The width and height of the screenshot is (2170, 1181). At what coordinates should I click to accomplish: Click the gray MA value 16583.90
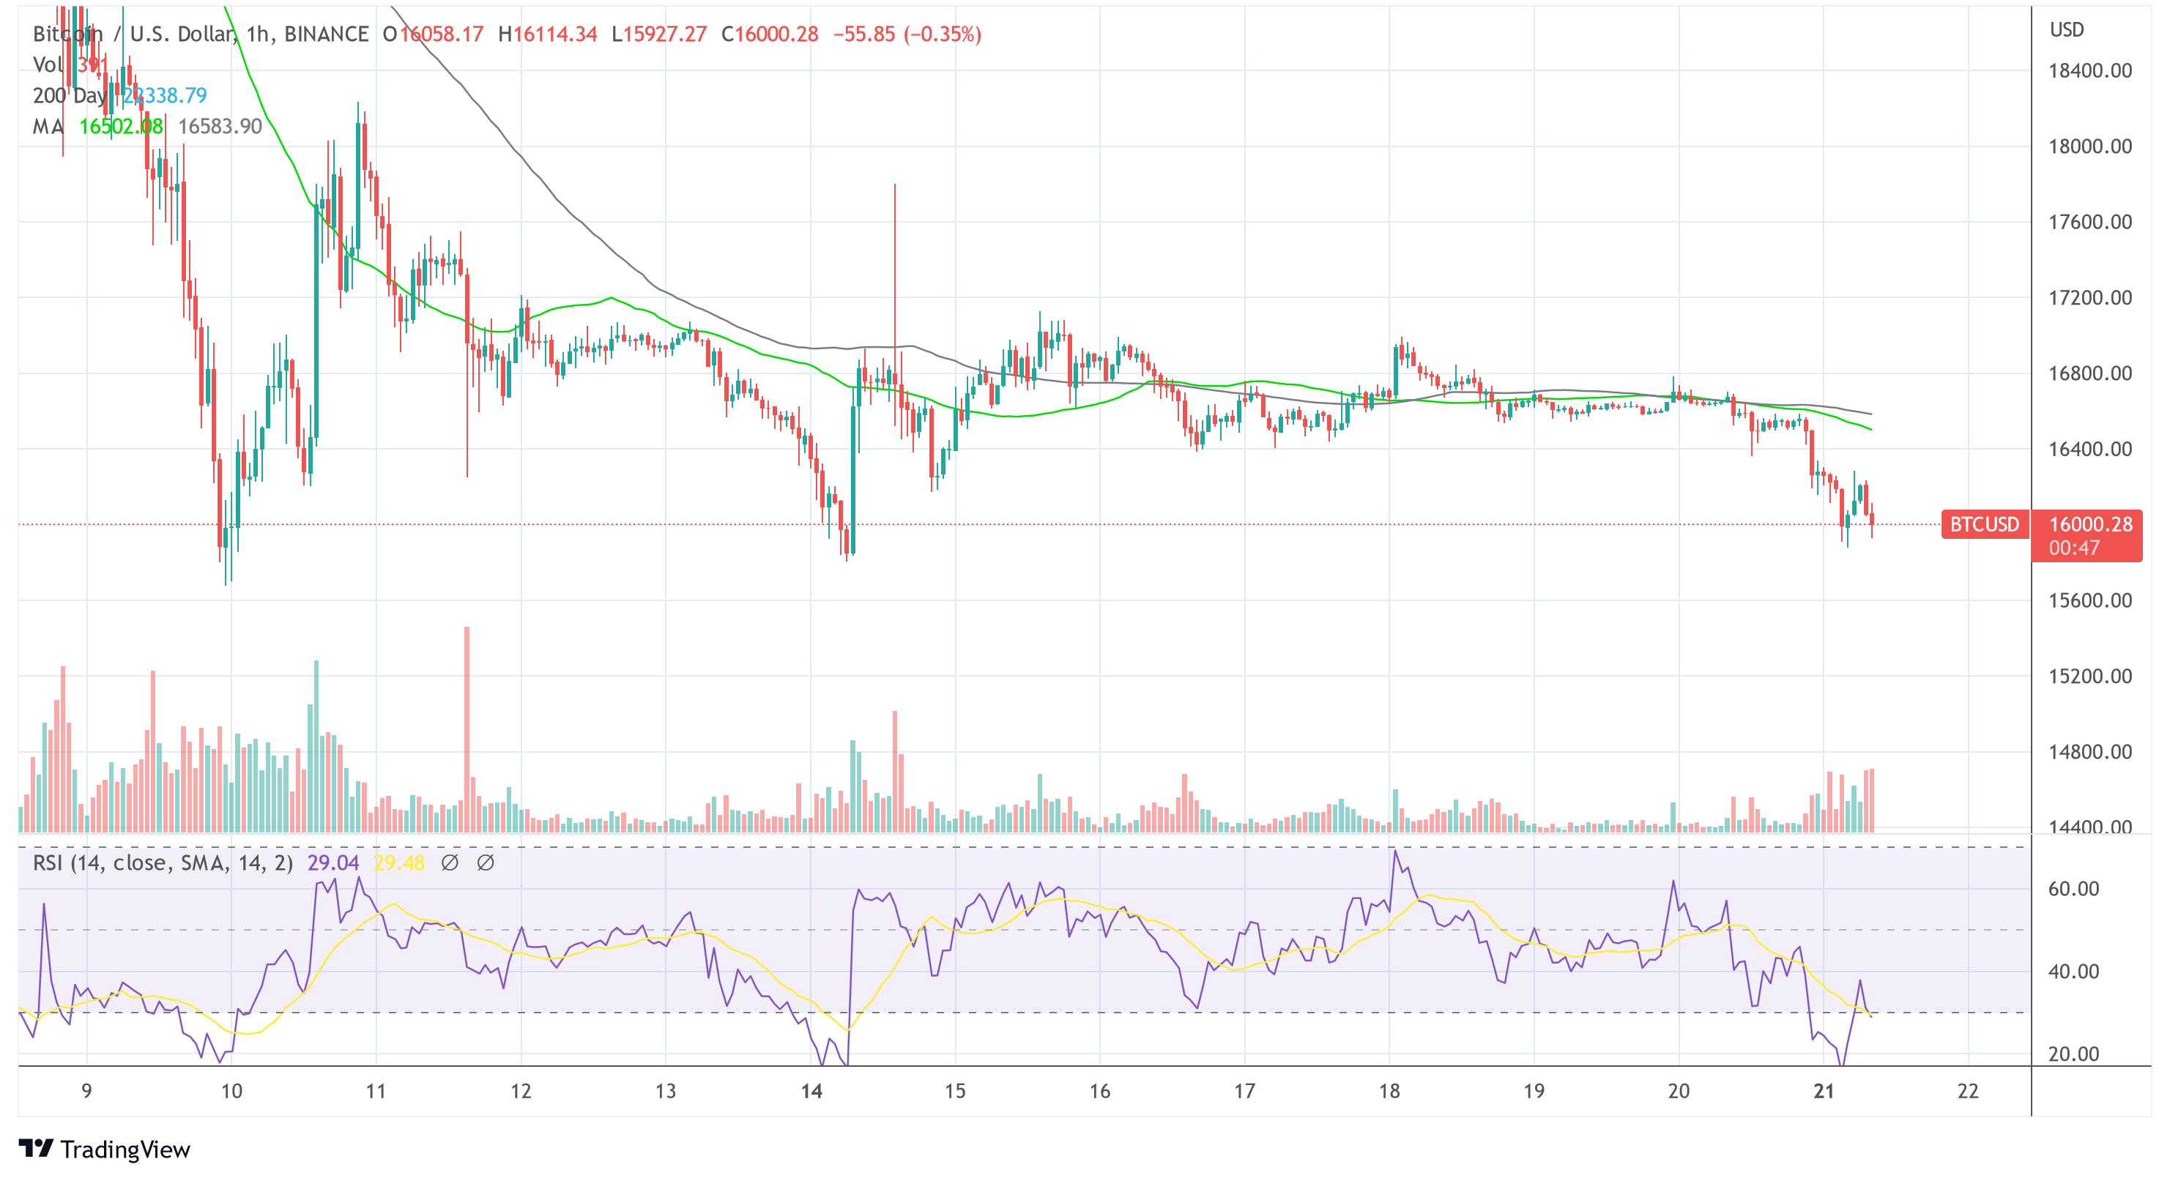(x=220, y=127)
